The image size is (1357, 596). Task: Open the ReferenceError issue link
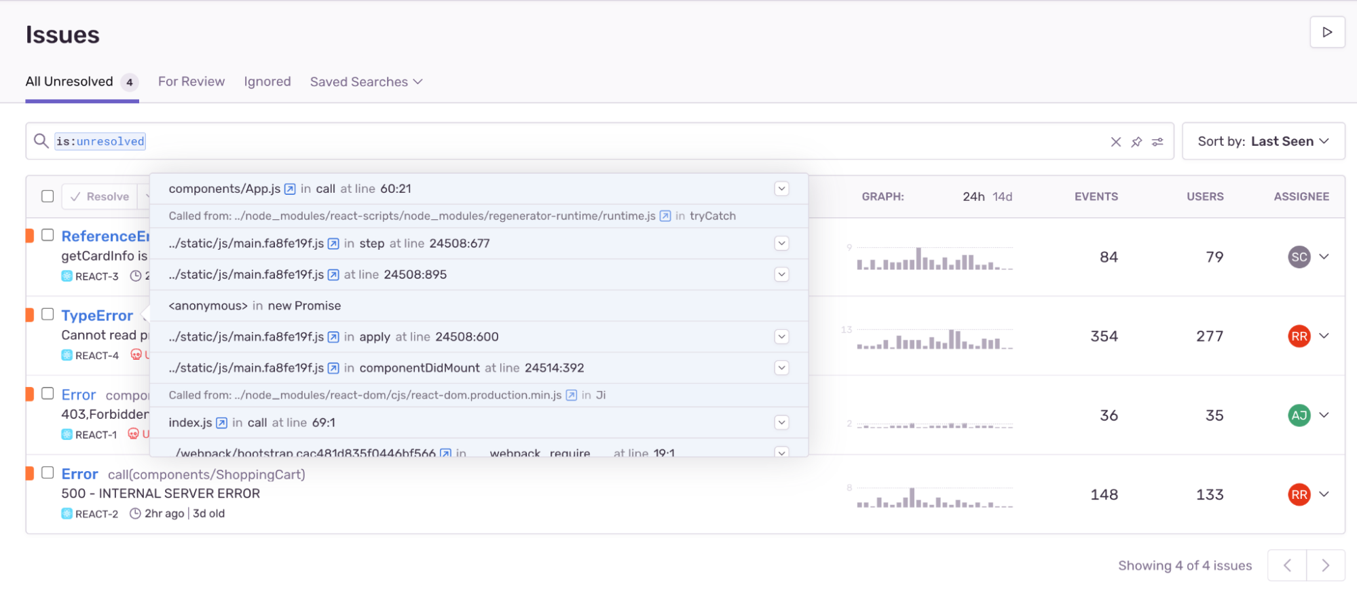(105, 236)
